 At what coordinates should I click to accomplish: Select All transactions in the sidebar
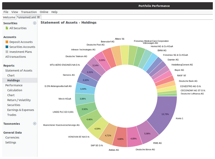click(15, 57)
